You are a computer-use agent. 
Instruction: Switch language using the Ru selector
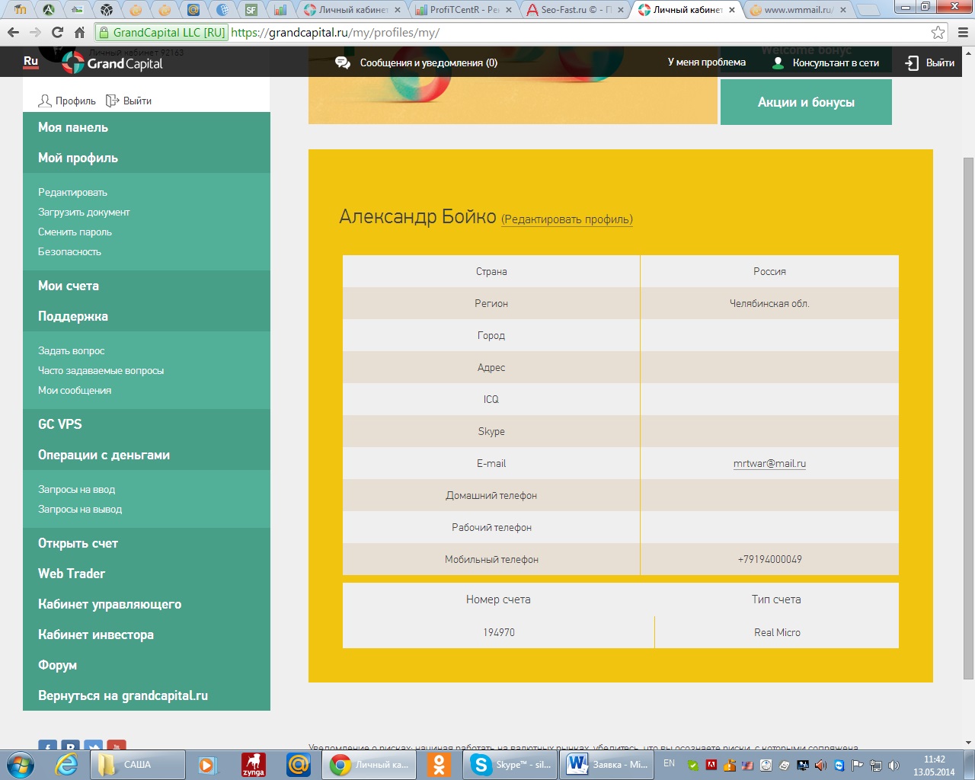[30, 62]
